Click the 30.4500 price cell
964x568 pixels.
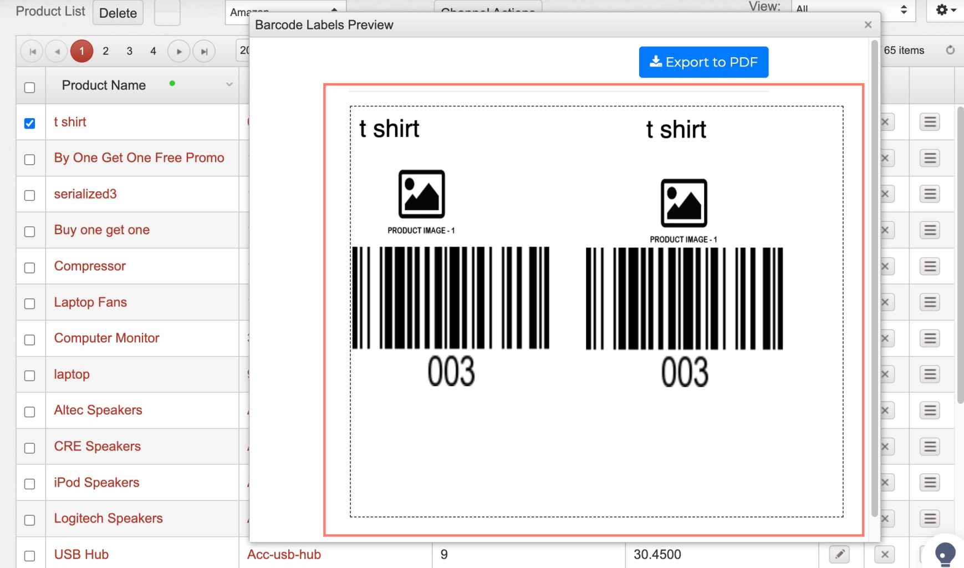click(722, 554)
